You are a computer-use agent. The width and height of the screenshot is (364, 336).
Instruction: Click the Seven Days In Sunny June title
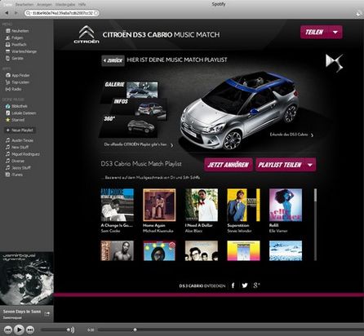coord(22,312)
